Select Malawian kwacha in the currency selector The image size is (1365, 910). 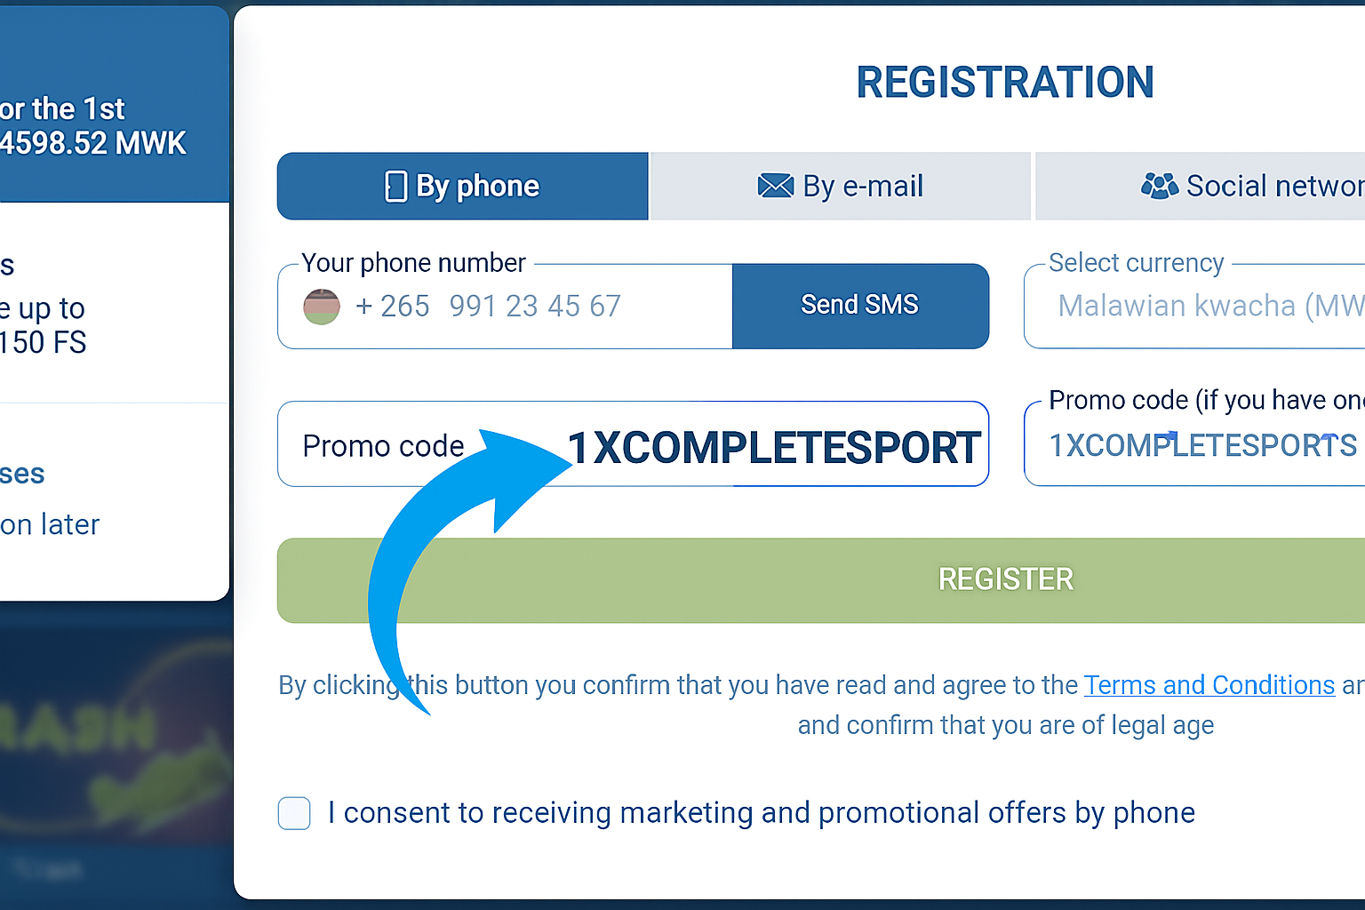1209,306
